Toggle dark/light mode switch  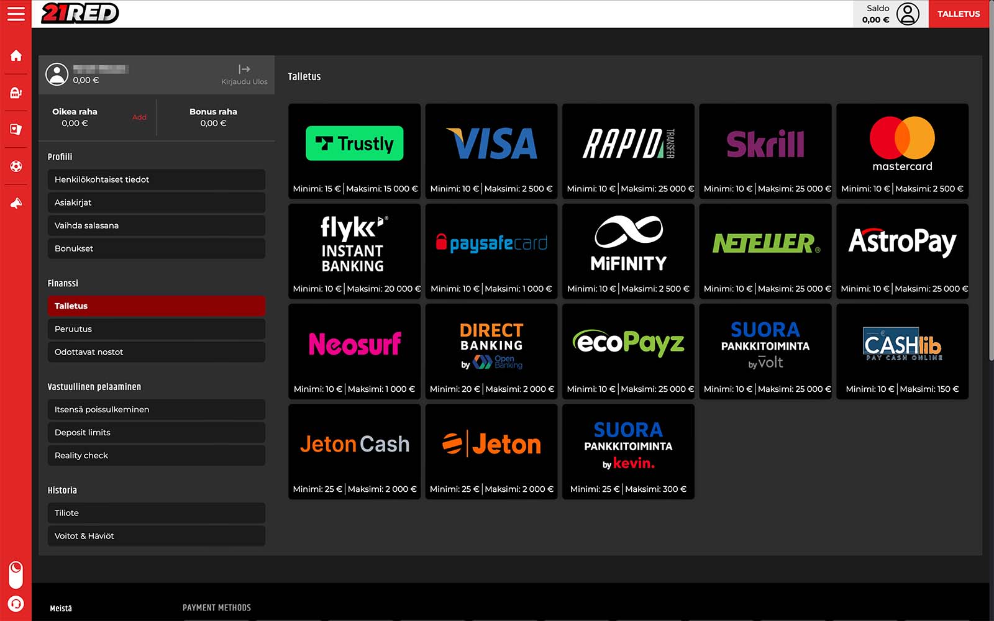click(x=16, y=574)
